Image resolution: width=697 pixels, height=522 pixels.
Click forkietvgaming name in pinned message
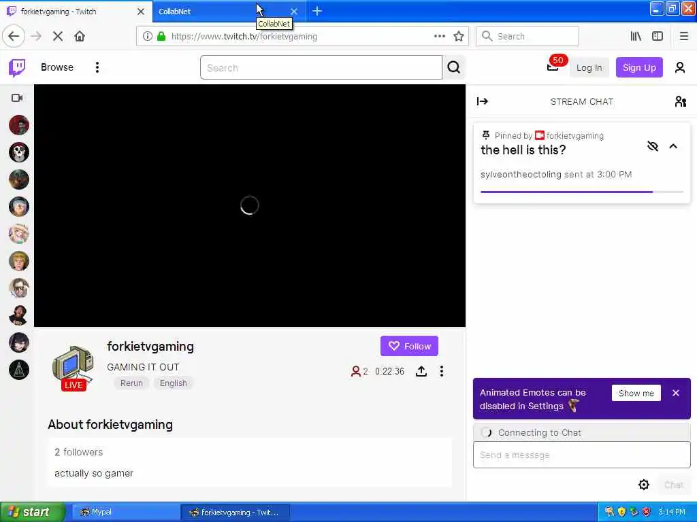pyautogui.click(x=574, y=136)
